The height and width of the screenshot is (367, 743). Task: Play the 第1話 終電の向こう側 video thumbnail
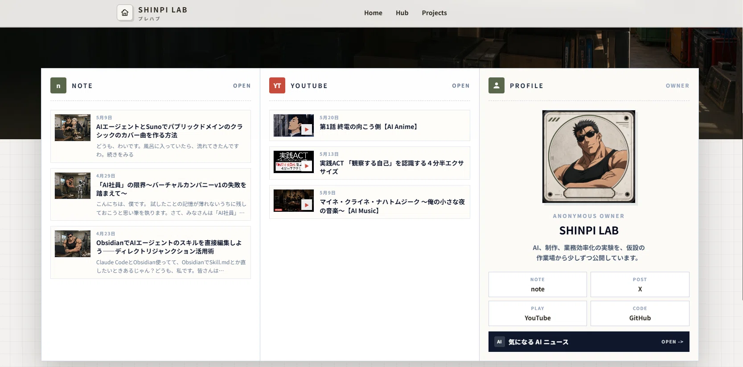pyautogui.click(x=294, y=125)
